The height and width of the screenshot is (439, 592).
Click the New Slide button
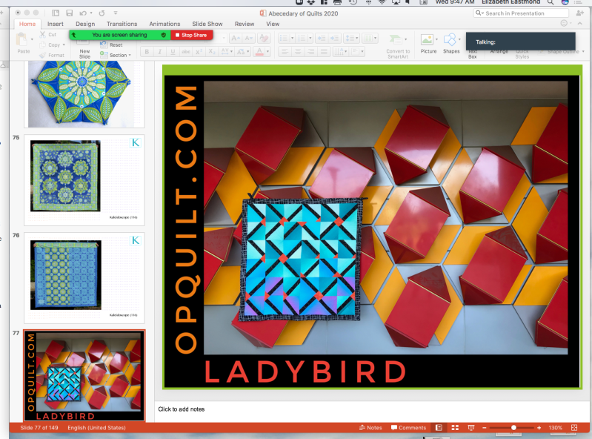coord(84,48)
